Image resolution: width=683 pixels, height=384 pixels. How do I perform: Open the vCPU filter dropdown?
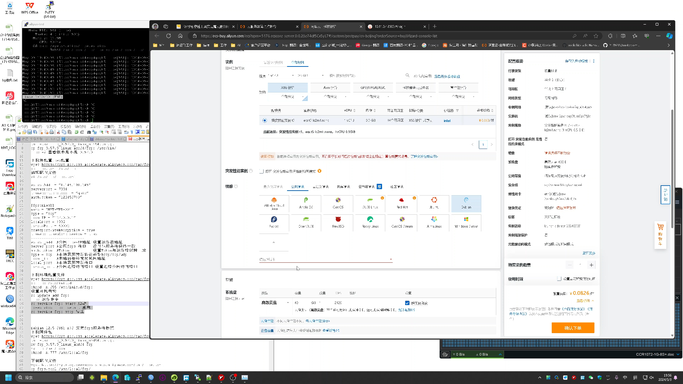[x=281, y=75]
